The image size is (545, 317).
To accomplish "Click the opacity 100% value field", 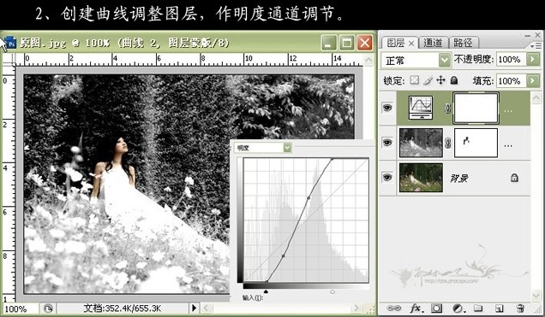I will click(x=510, y=60).
